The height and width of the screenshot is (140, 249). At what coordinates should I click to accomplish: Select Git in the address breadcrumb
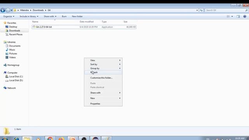pos(49,10)
